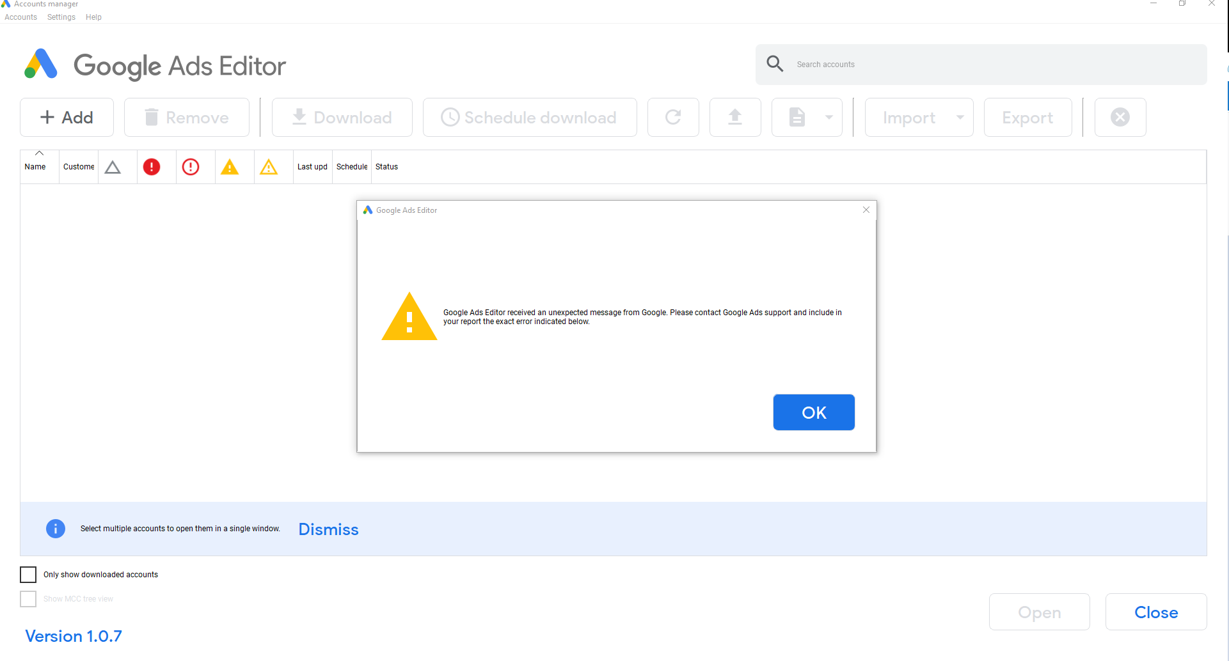Click the blue info icon in banner
The image size is (1229, 661).
click(x=56, y=529)
